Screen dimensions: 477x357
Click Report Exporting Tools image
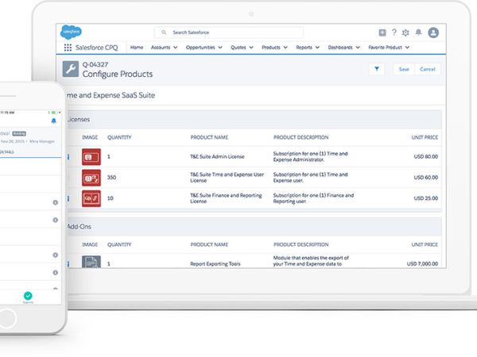tap(91, 262)
